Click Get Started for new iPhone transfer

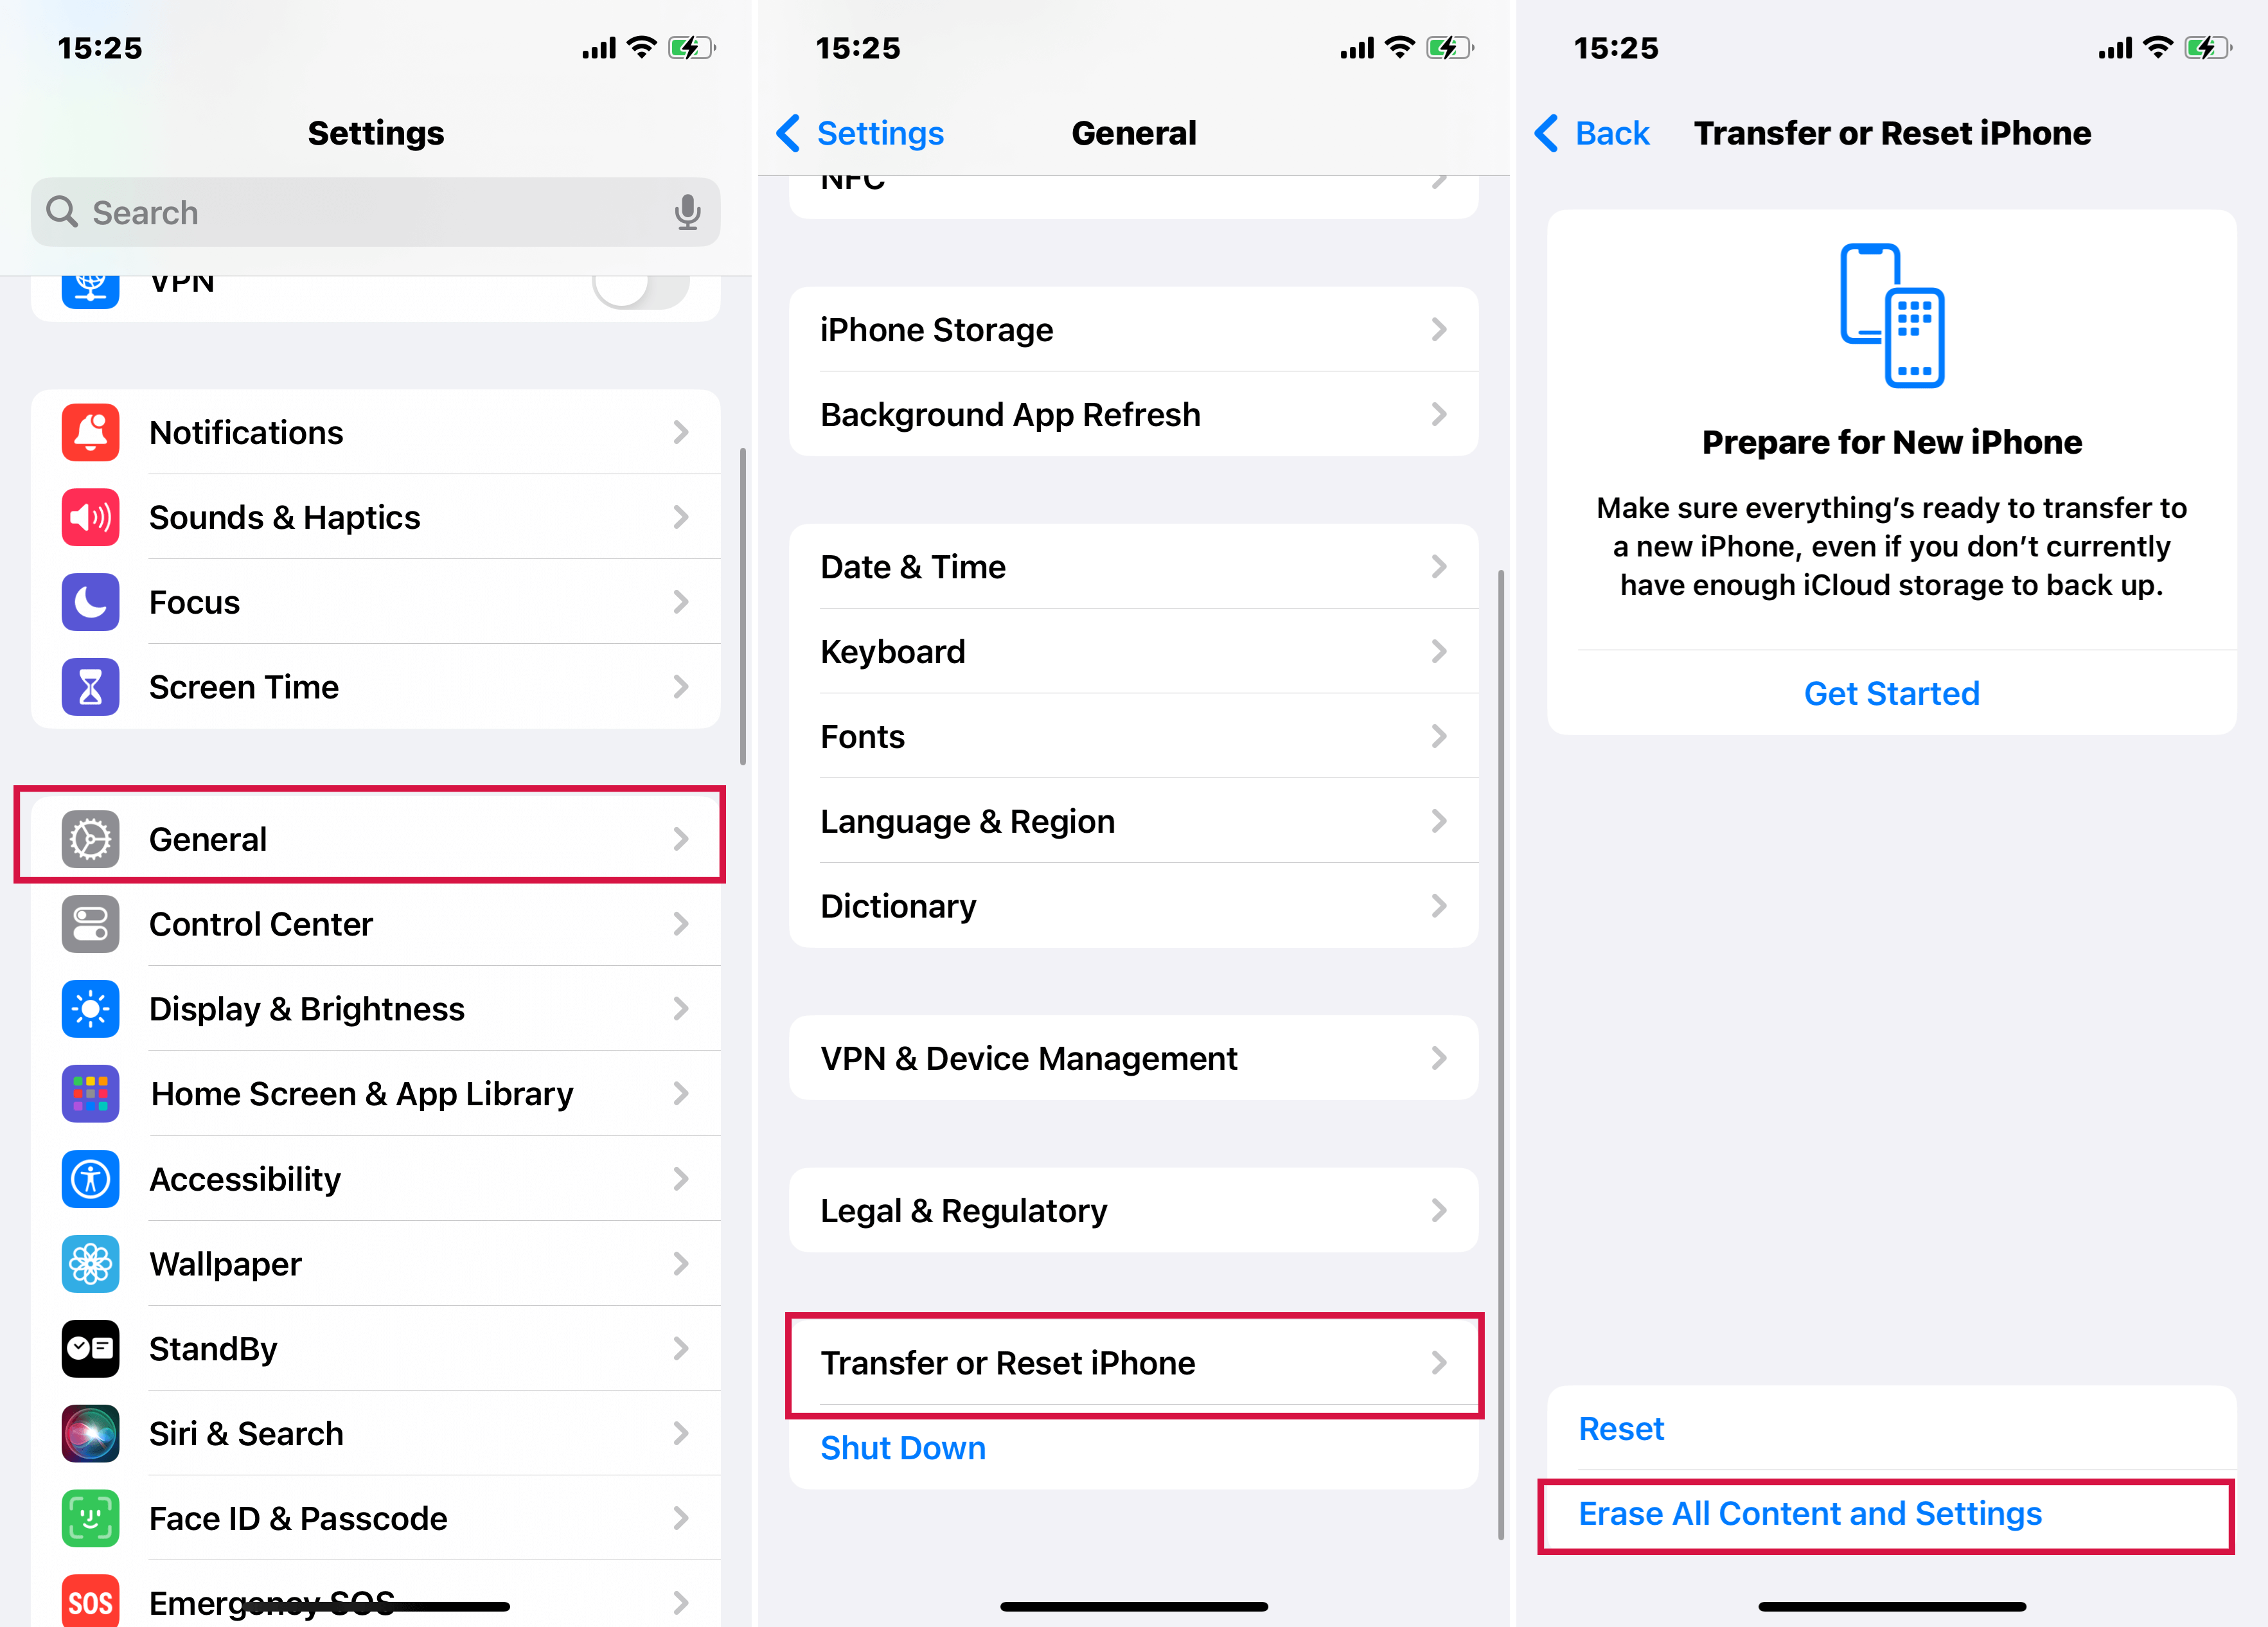1891,690
